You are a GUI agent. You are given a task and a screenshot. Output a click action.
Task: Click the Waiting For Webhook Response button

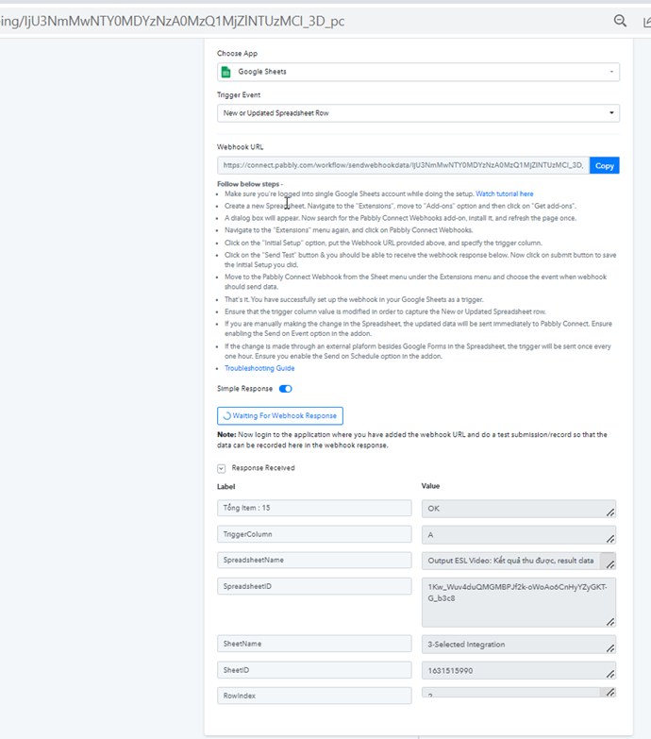coord(280,415)
